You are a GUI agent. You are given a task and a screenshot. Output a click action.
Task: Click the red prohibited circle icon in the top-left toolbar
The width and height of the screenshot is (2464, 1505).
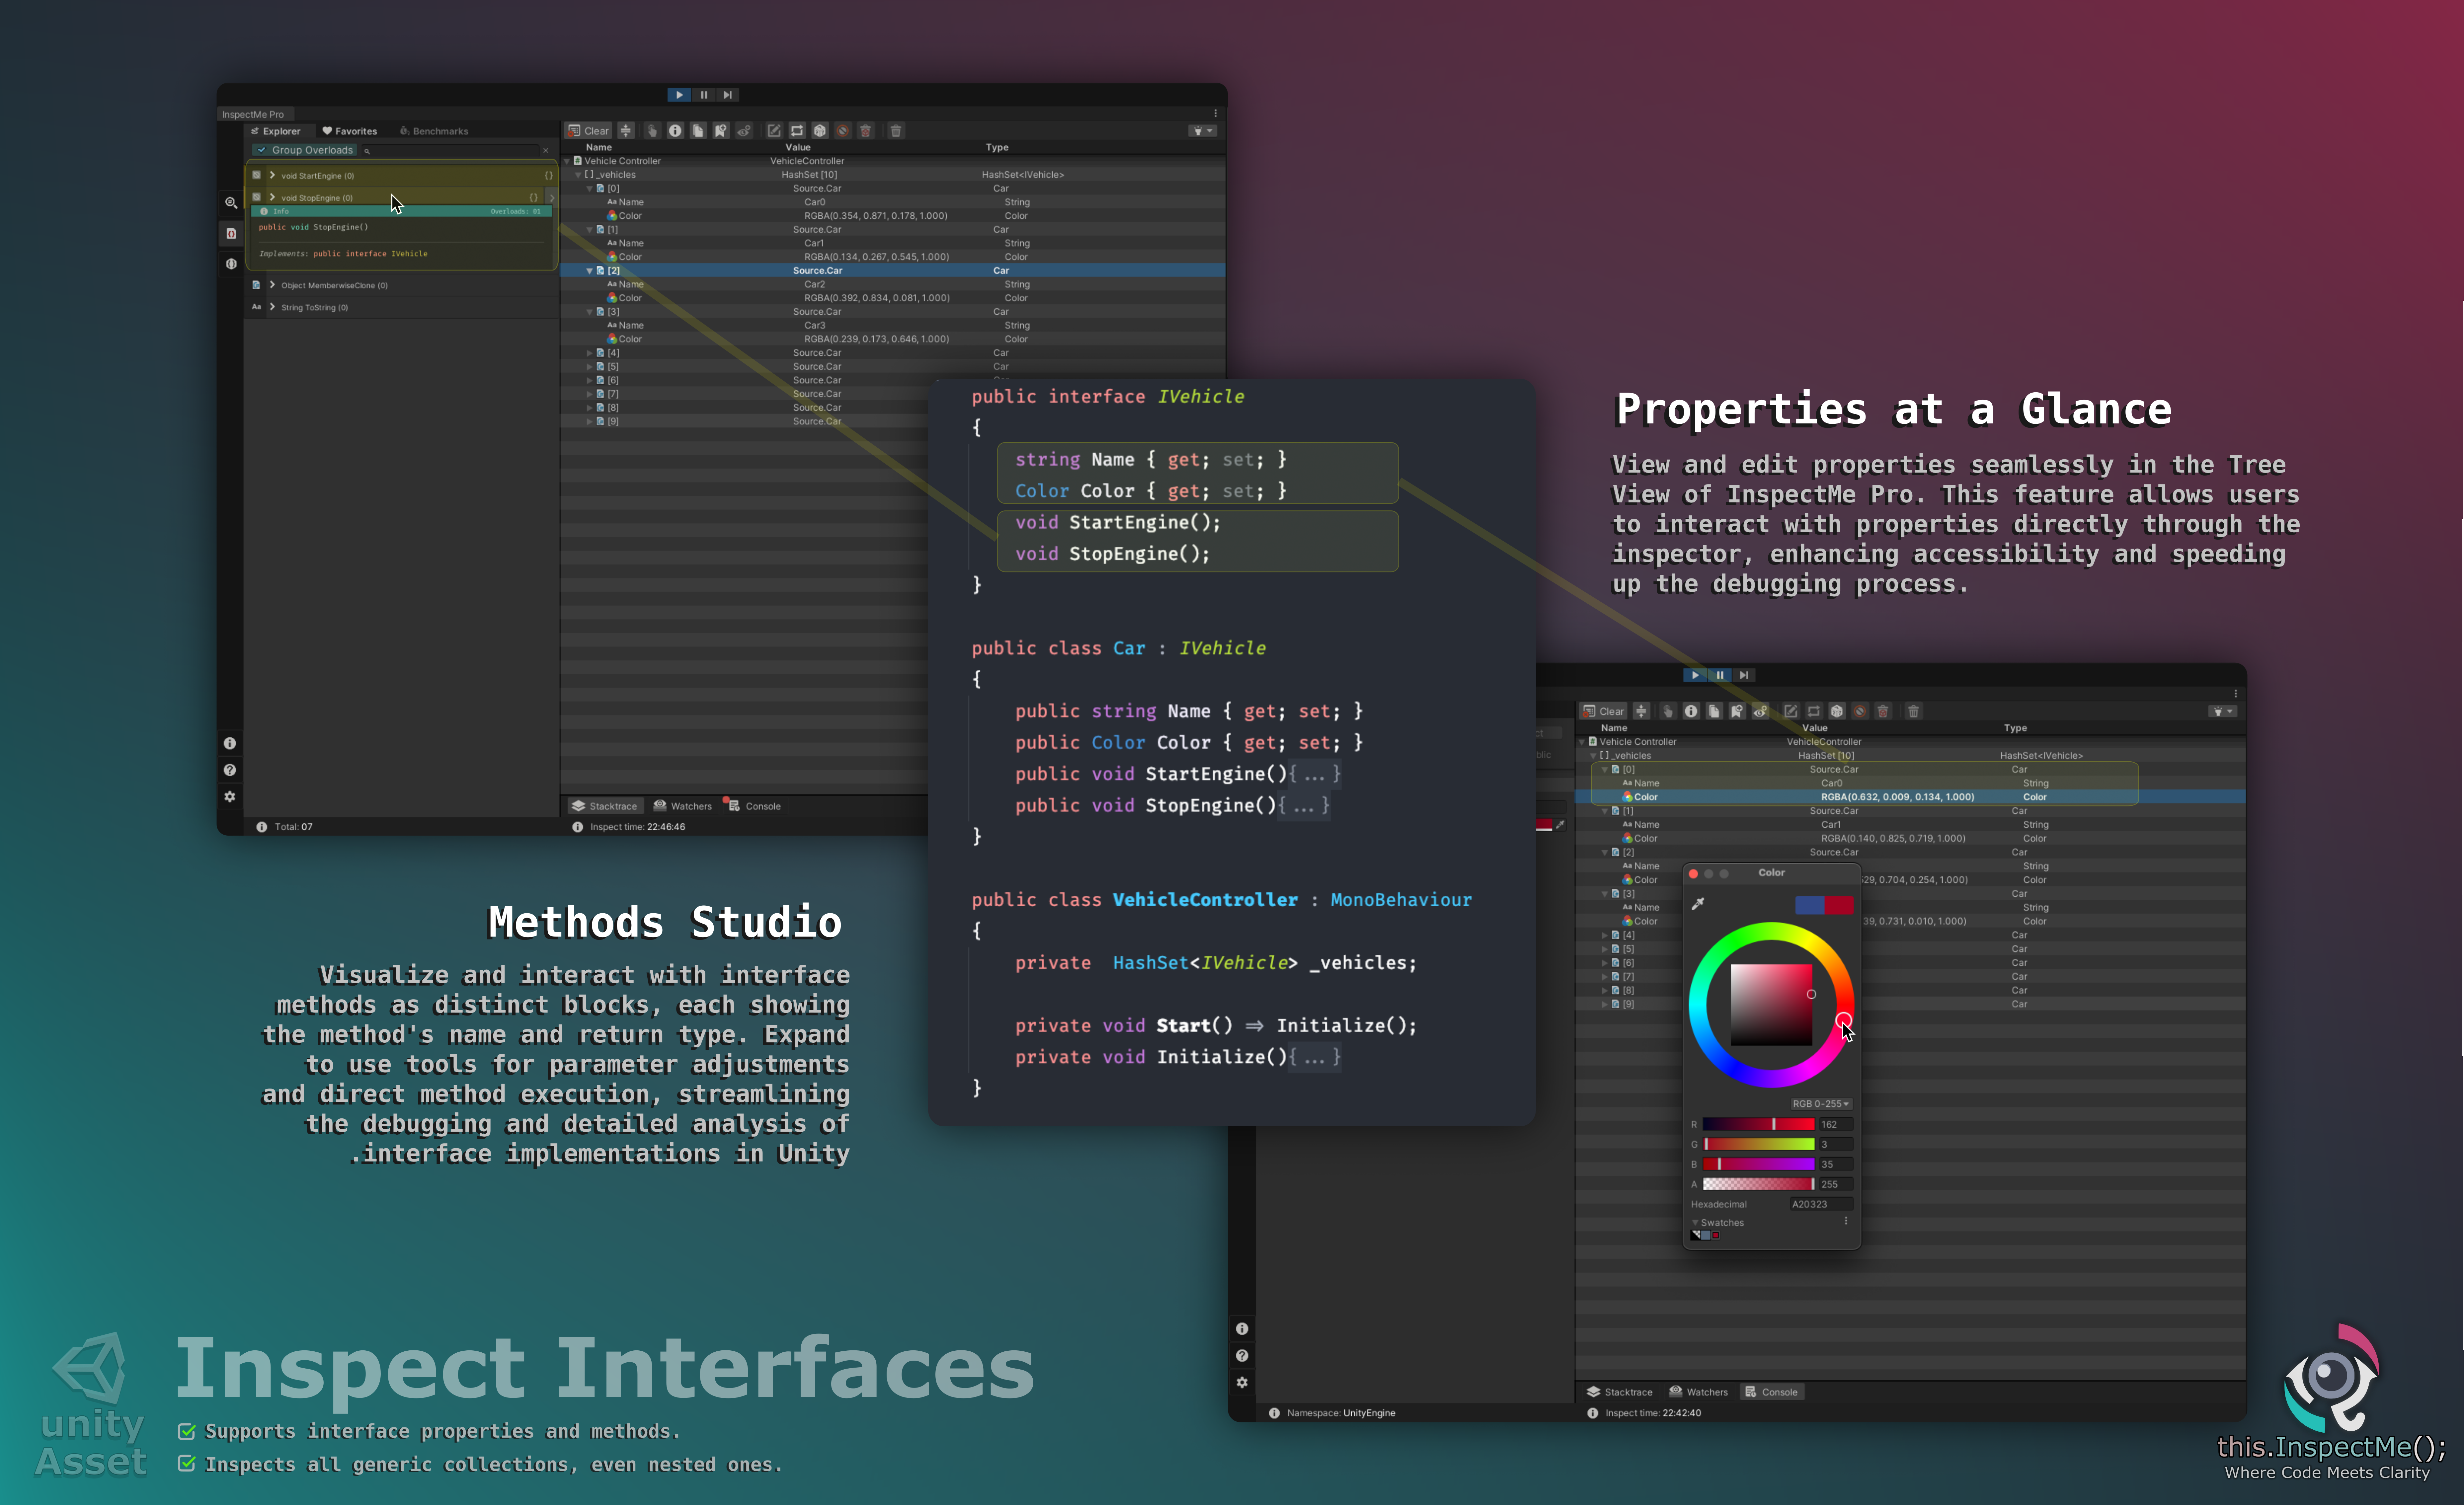click(x=843, y=131)
